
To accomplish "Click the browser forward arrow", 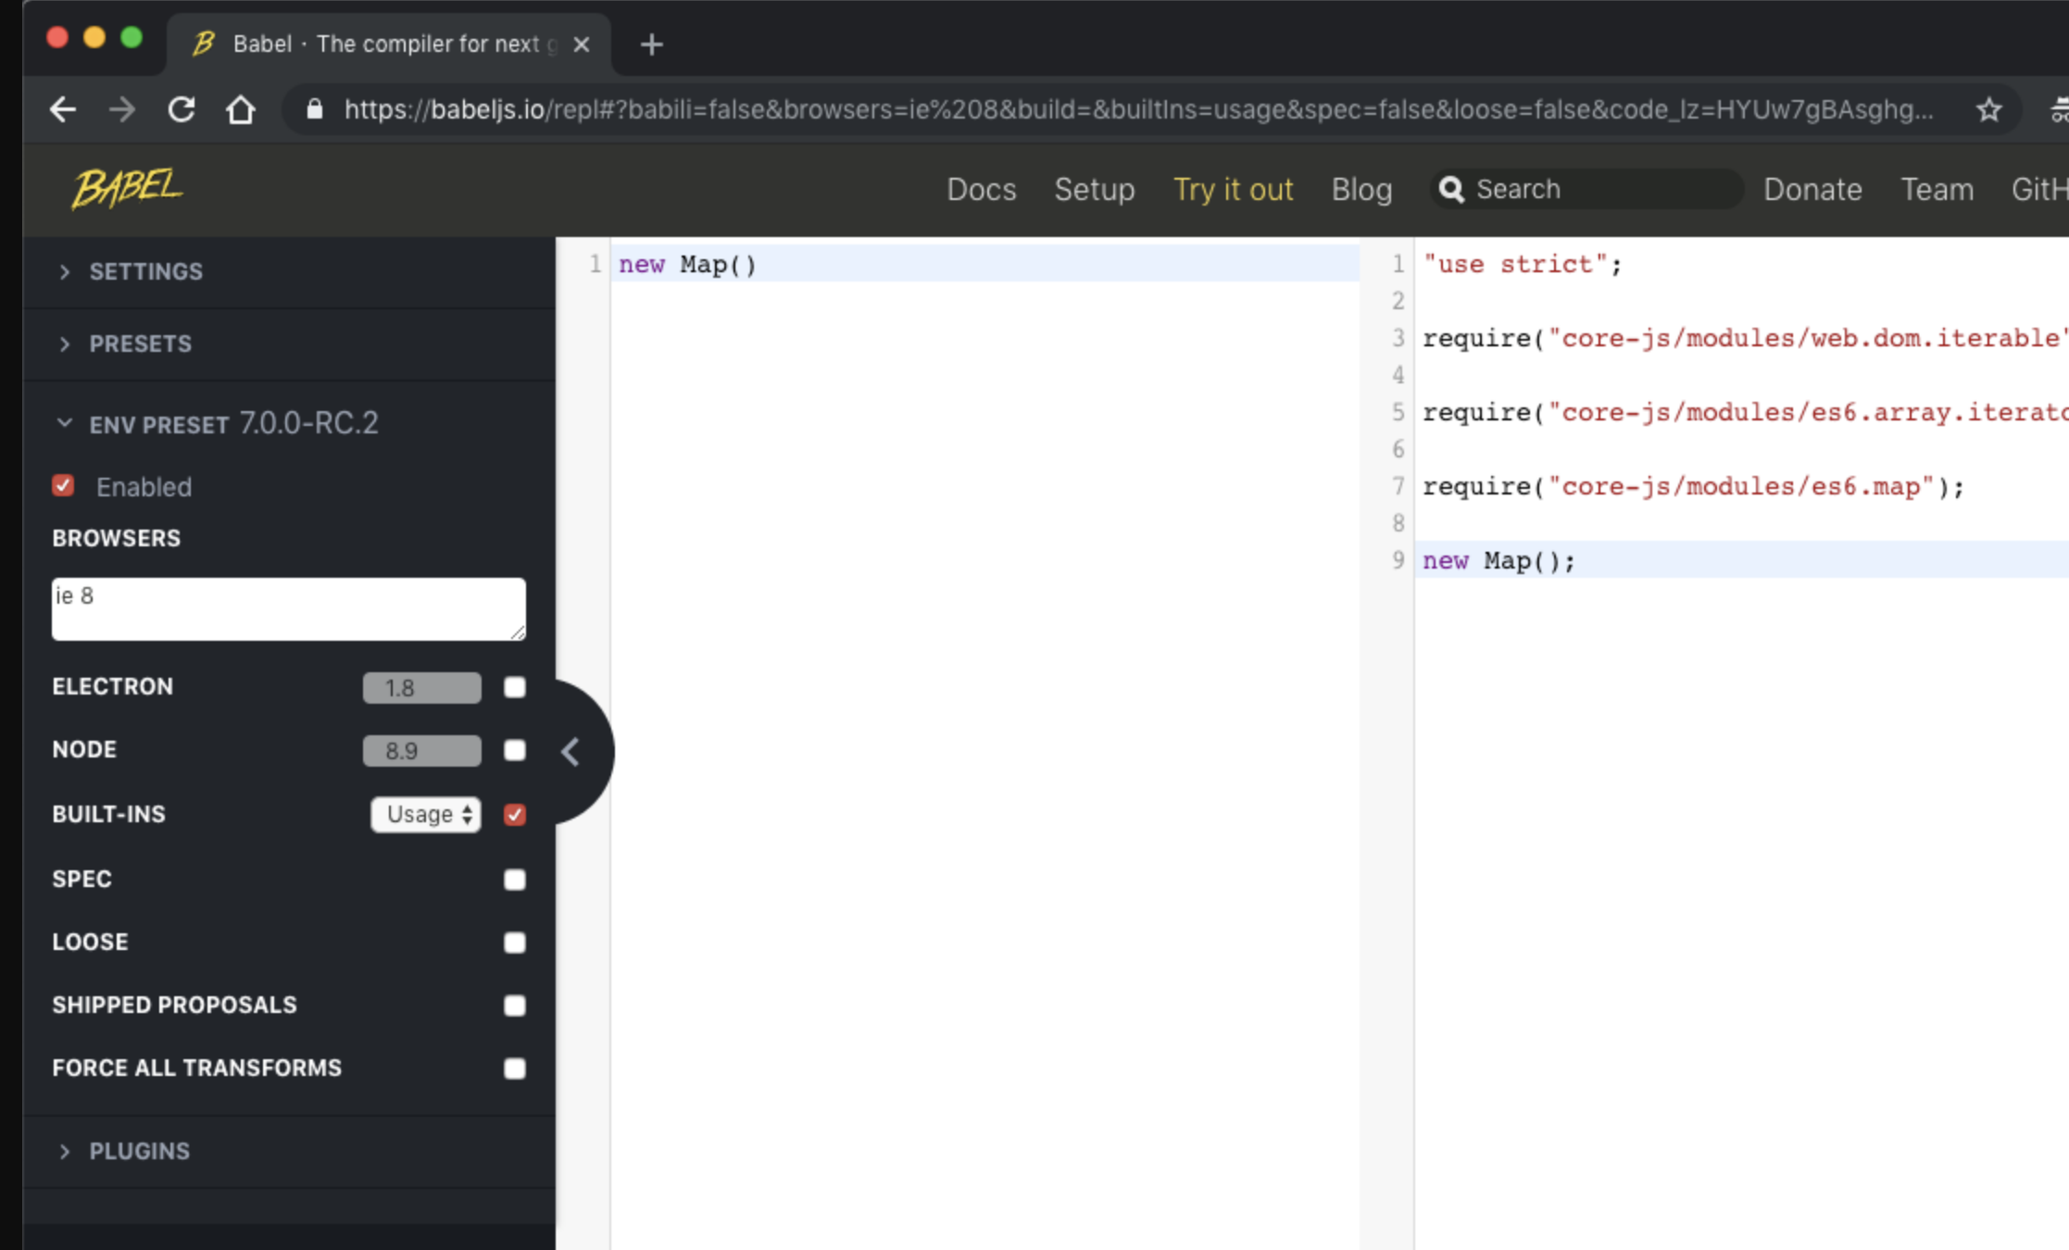I will coord(122,110).
